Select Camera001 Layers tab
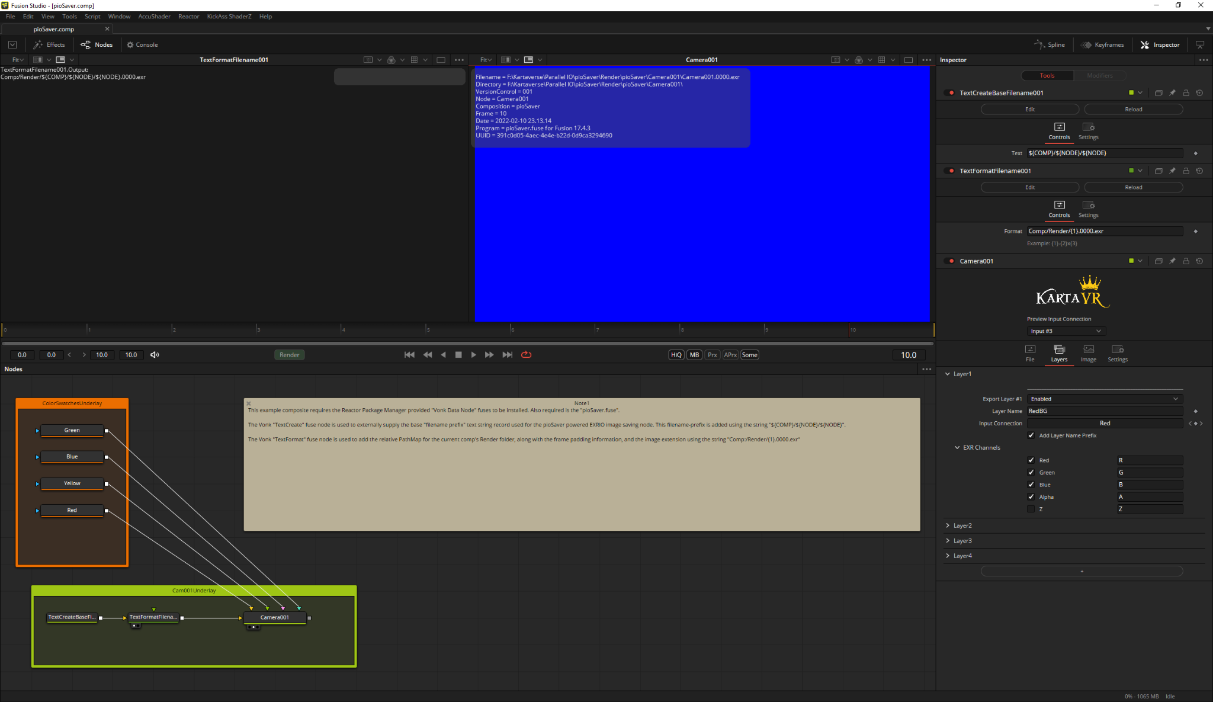Viewport: 1213px width, 702px height. (1059, 353)
